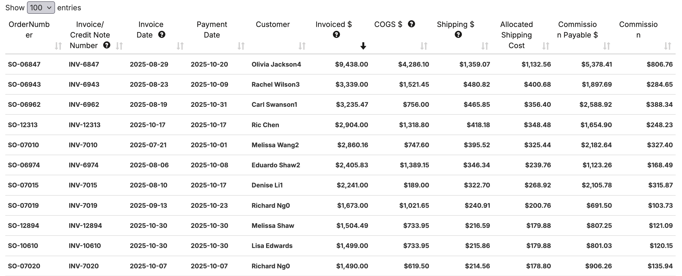Click the Invoice Date help icon
The image size is (682, 276).
tap(162, 35)
